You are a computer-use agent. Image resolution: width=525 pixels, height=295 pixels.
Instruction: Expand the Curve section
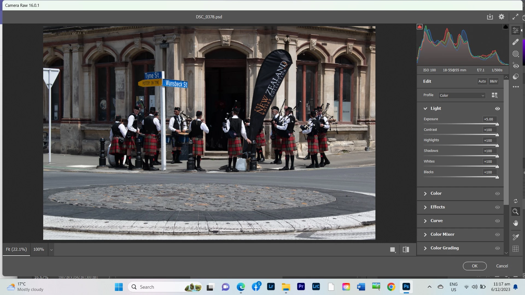click(436, 221)
